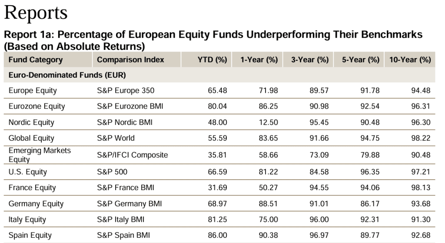
Task: Select the Euro-Denominated Funds (EUR) section row
Action: [x=67, y=75]
